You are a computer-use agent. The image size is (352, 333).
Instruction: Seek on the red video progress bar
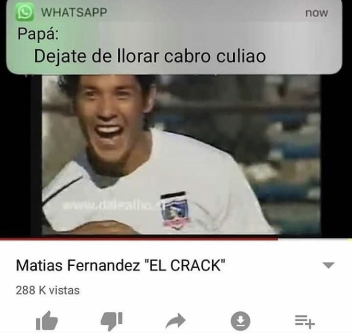click(139, 240)
